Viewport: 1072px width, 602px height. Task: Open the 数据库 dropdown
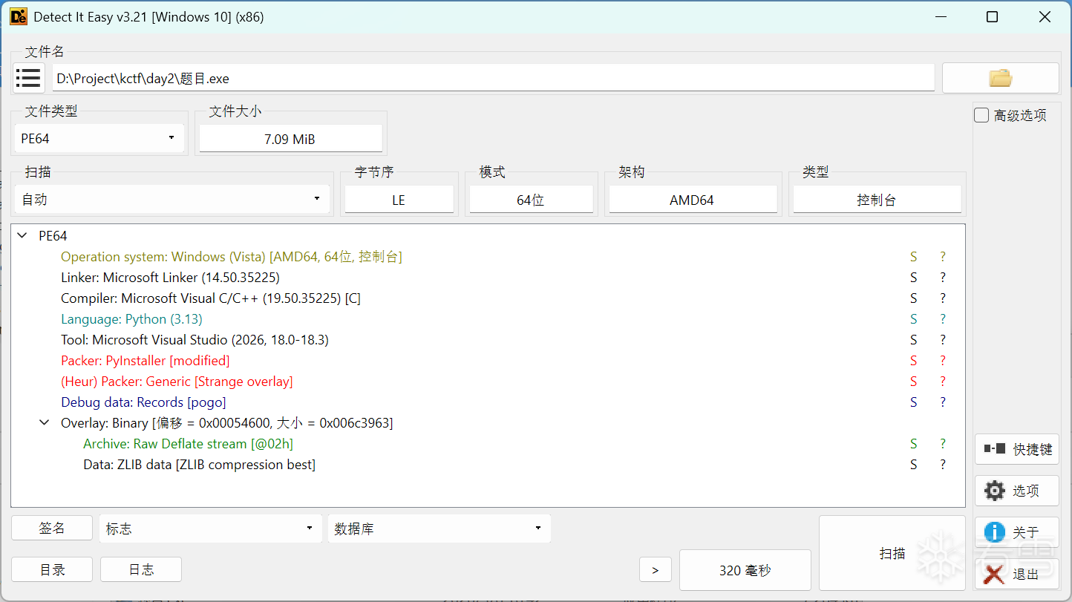439,529
